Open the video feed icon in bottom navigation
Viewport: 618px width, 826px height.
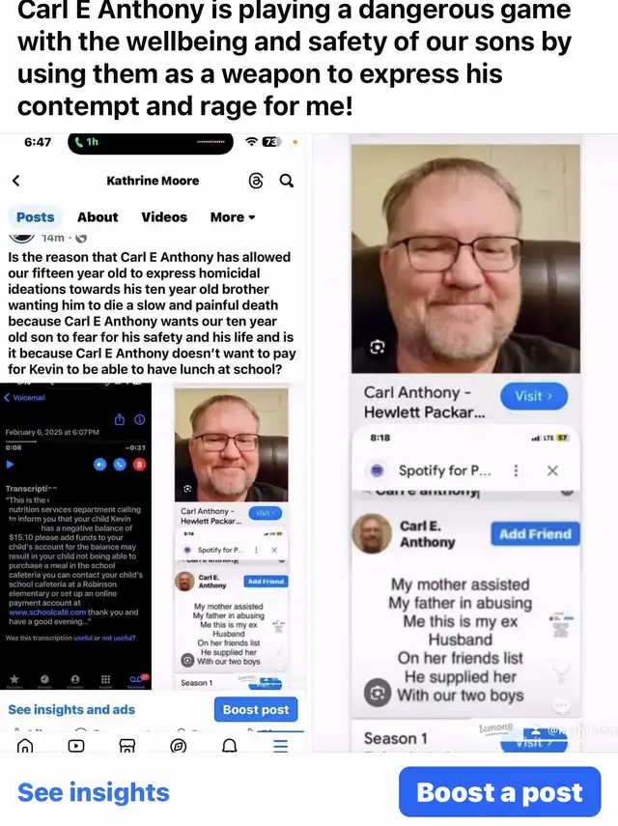click(x=76, y=746)
